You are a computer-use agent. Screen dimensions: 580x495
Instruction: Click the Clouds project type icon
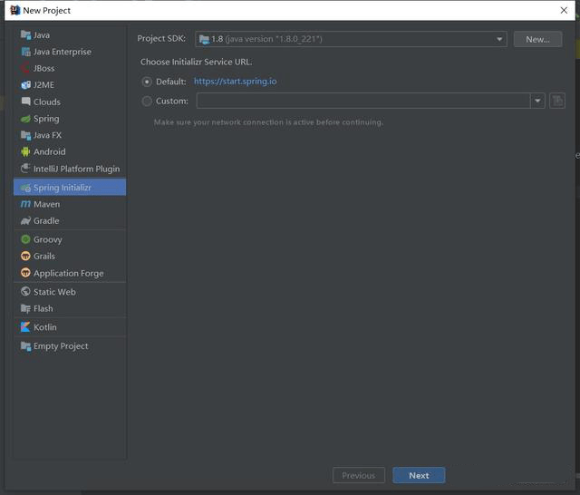point(25,102)
